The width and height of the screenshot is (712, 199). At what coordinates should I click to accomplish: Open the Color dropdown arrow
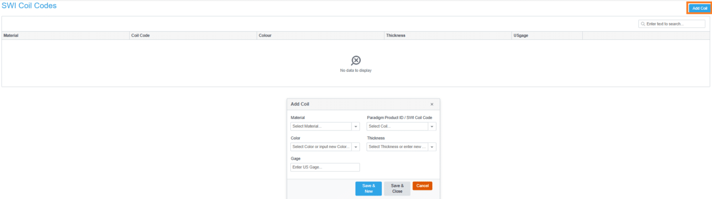coord(356,147)
